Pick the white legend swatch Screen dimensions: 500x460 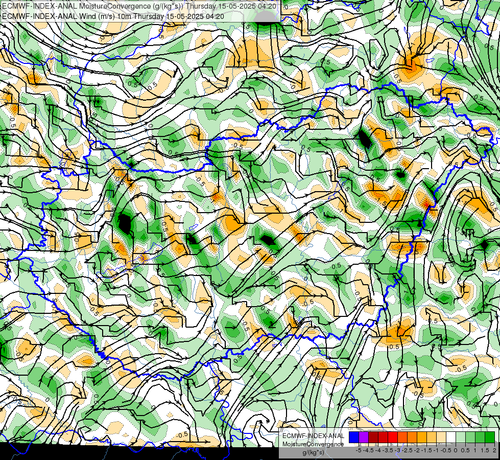451,438
